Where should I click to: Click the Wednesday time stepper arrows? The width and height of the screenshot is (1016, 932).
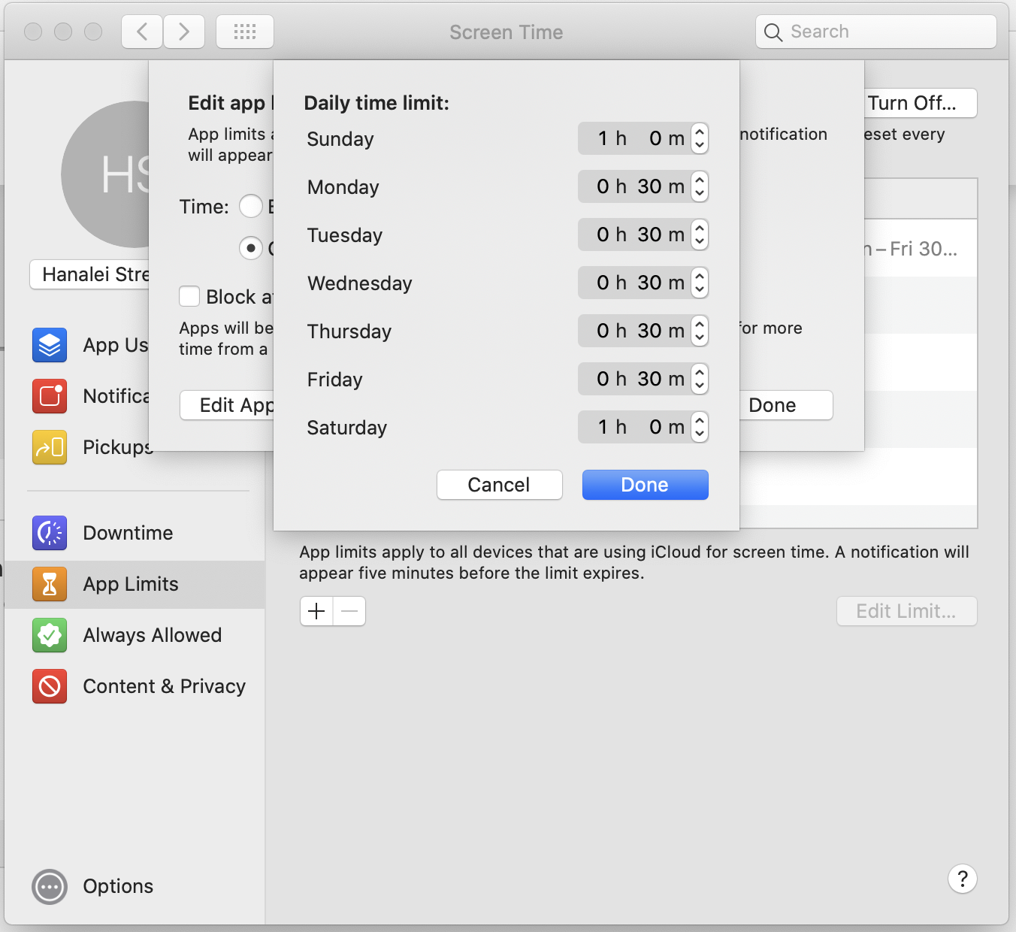pyautogui.click(x=700, y=283)
